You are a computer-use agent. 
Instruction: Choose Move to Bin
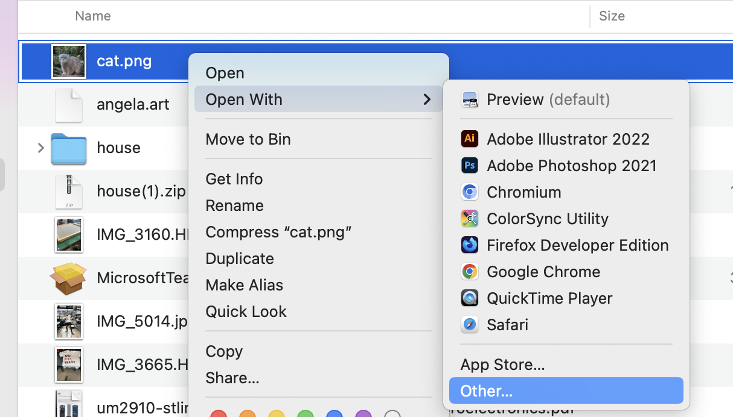(x=319, y=139)
